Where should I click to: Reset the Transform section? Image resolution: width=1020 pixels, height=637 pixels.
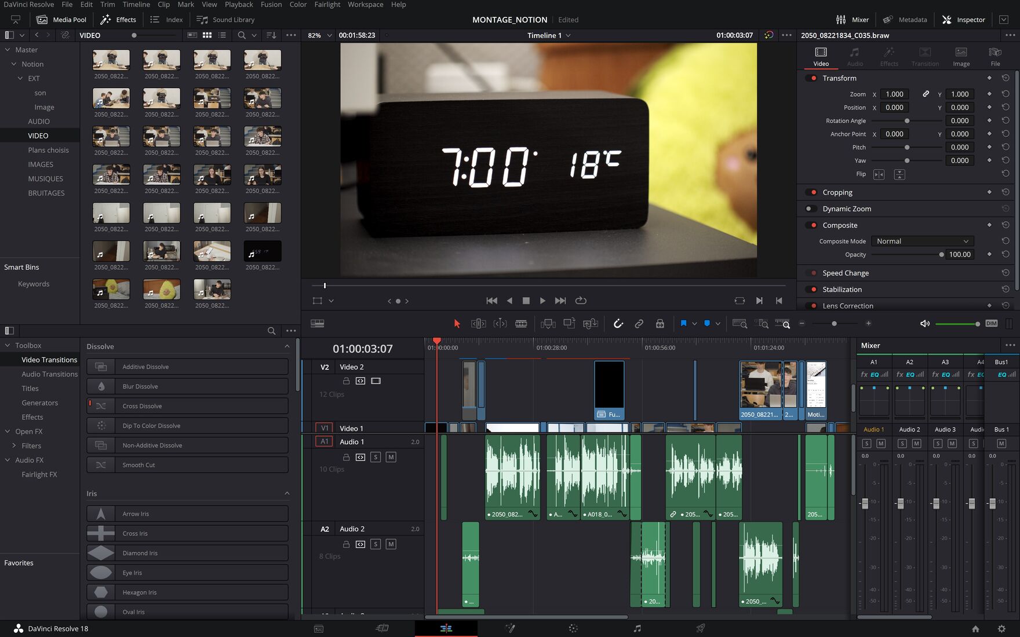(x=1006, y=78)
